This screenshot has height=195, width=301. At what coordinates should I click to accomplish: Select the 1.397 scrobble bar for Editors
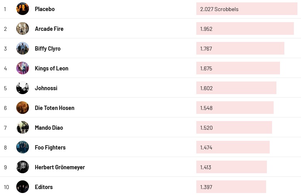click(231, 187)
